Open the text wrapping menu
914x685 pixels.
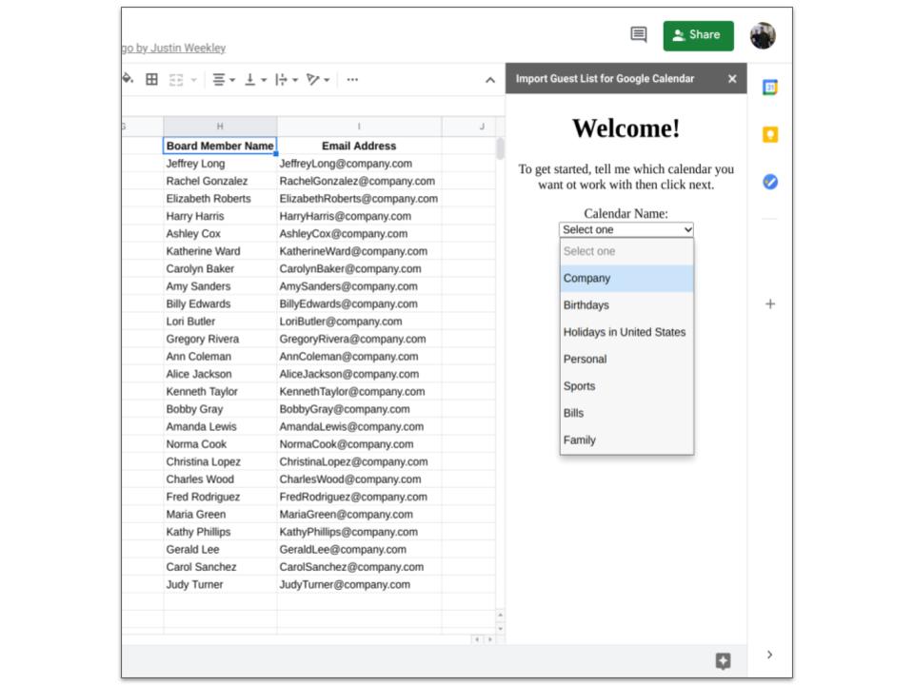[287, 80]
